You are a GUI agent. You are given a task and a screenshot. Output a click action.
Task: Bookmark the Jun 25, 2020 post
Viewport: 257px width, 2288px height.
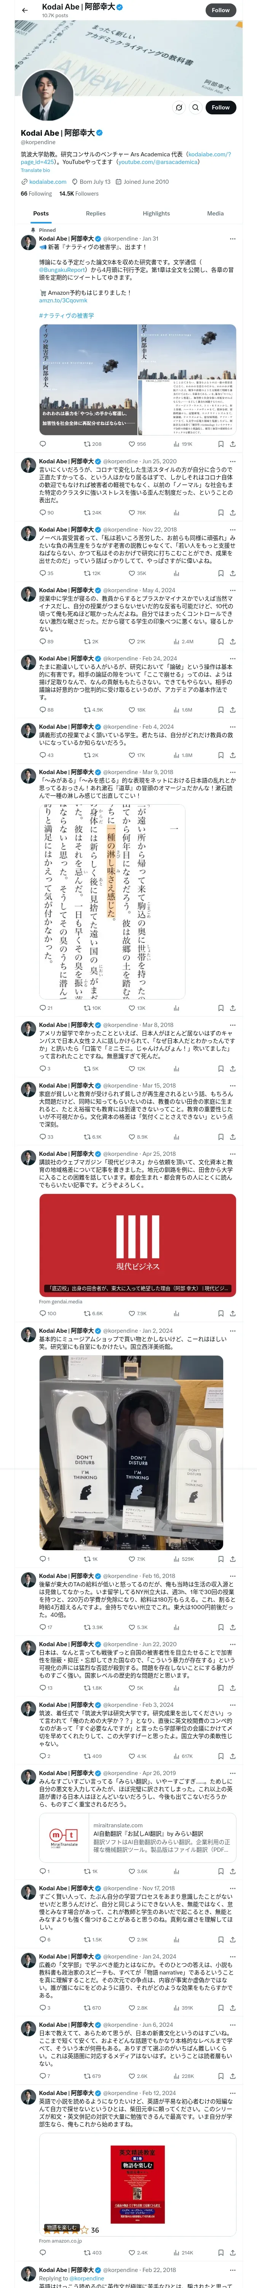[x=221, y=513]
